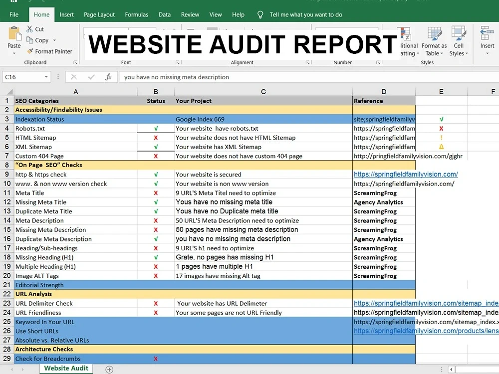Click the red X status for HTML Sitemap
The image size is (499, 374).
click(x=156, y=138)
